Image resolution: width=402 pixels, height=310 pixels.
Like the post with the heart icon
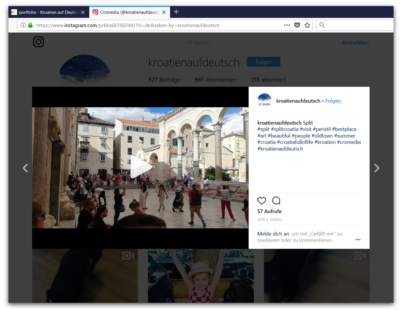(262, 201)
